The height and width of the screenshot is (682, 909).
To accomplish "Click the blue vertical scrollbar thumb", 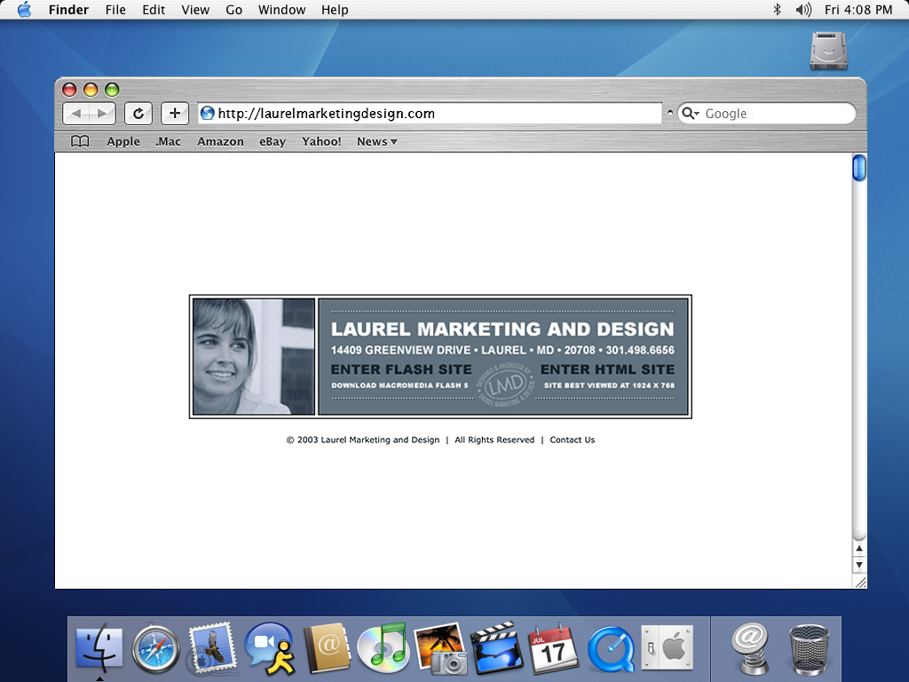I will (x=858, y=168).
